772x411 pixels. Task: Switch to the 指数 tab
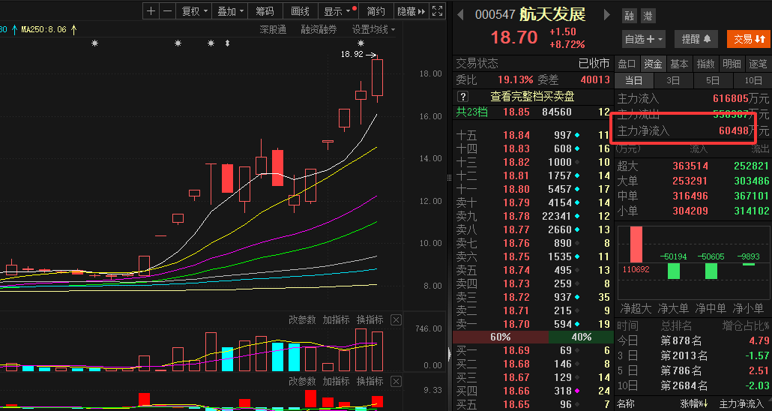[705, 64]
